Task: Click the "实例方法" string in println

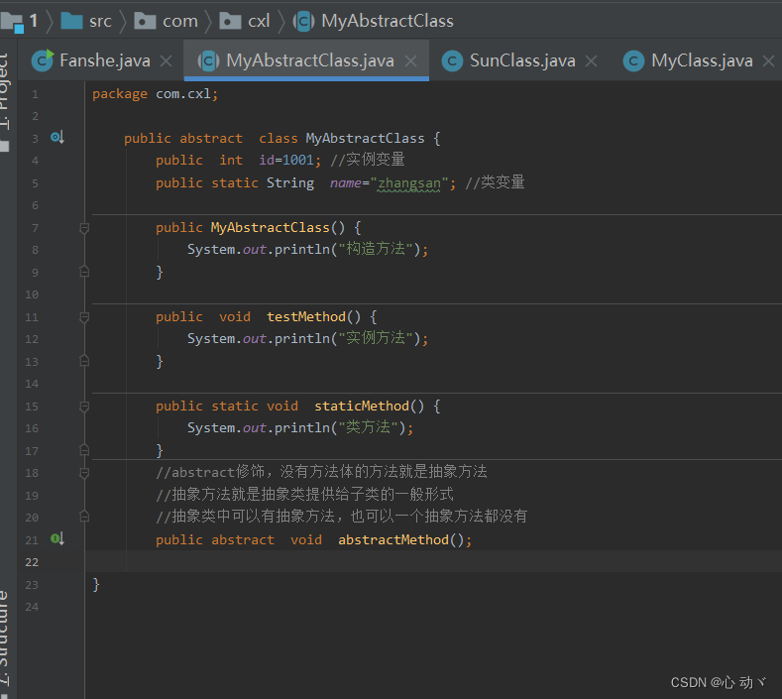Action: coord(376,338)
